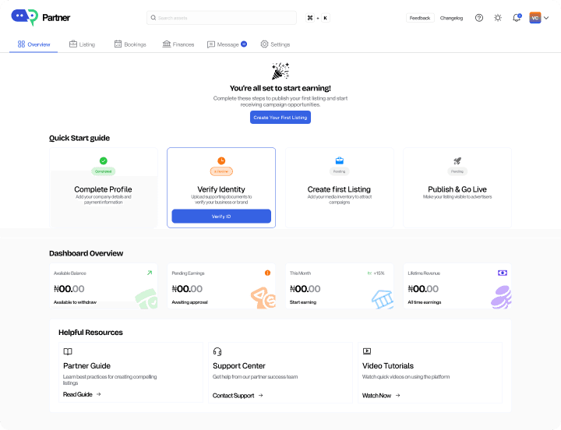
Task: Click the +15% trend indicator
Action: tap(376, 273)
